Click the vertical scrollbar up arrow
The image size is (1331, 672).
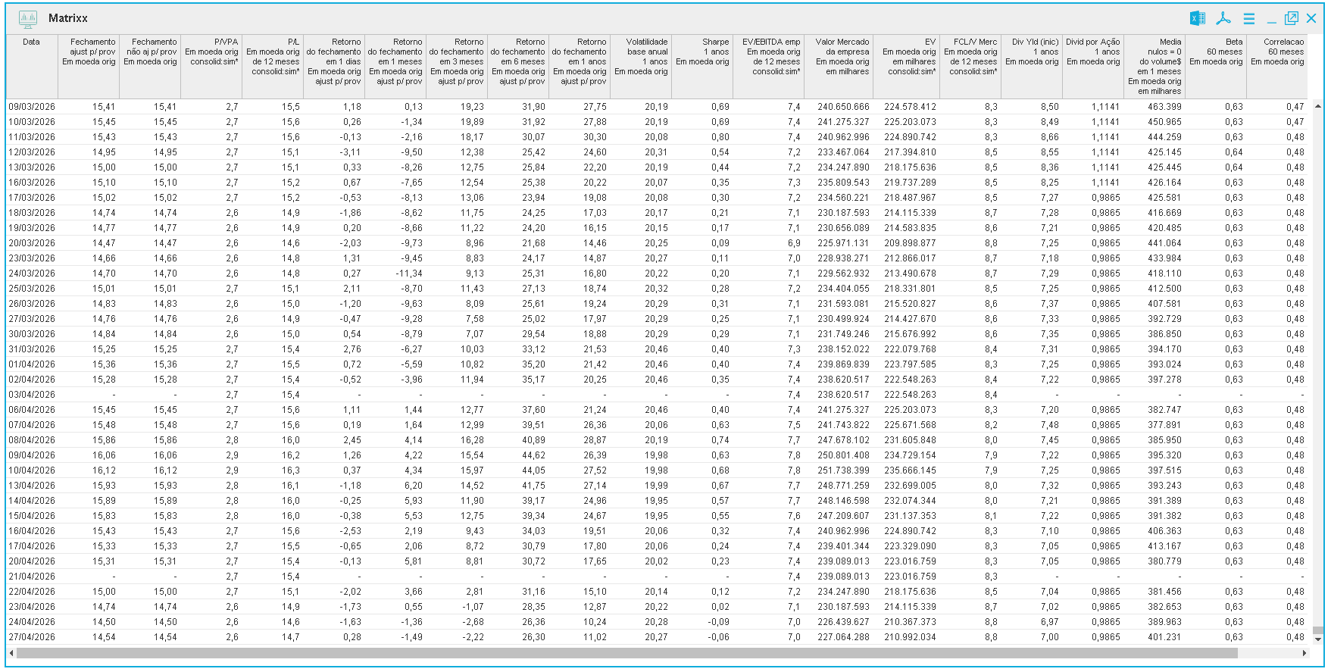(x=1318, y=106)
